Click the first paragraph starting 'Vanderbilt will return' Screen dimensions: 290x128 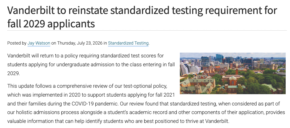(x=91, y=65)
